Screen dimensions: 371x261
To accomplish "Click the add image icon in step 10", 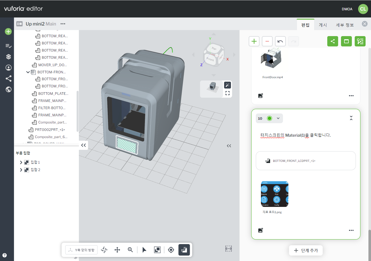I will point(260,230).
